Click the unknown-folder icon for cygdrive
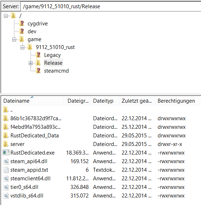201x205 pixels. (22, 24)
